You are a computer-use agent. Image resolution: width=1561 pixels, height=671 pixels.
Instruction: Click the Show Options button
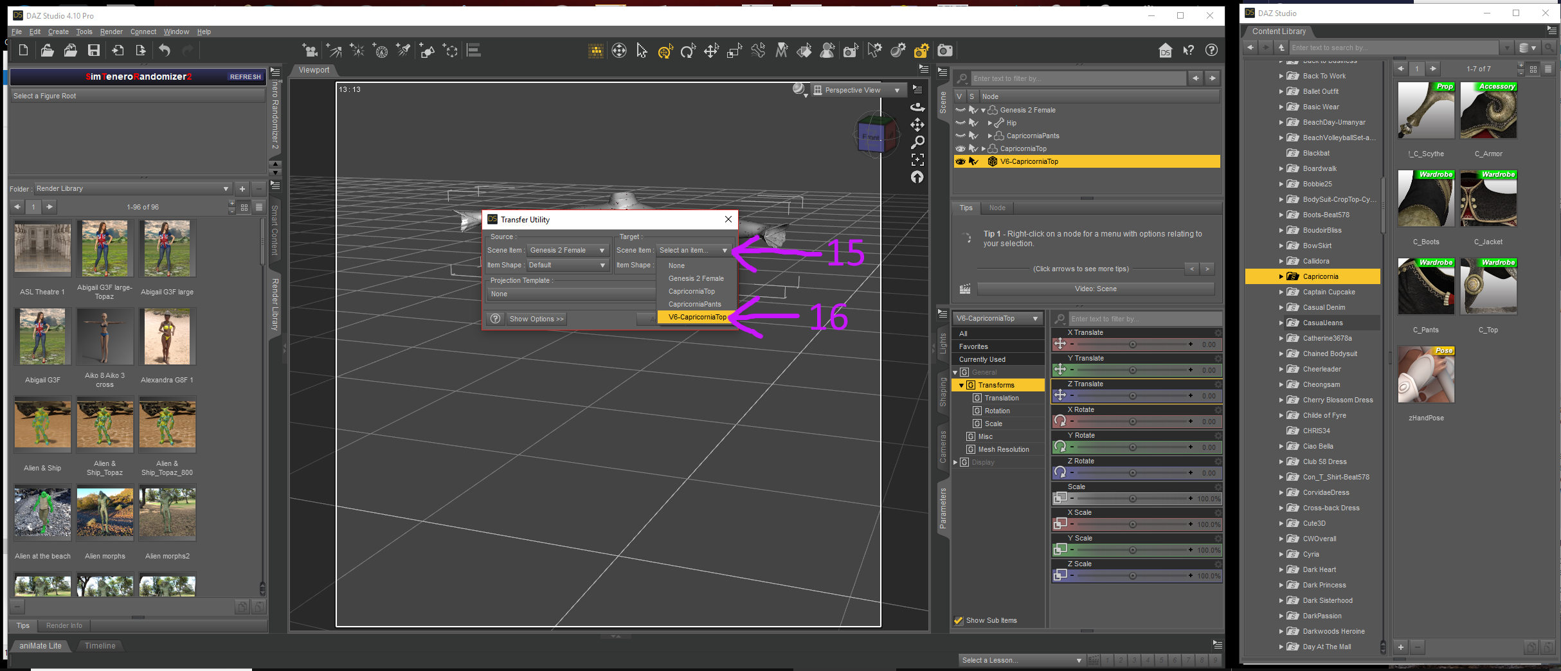click(x=536, y=319)
